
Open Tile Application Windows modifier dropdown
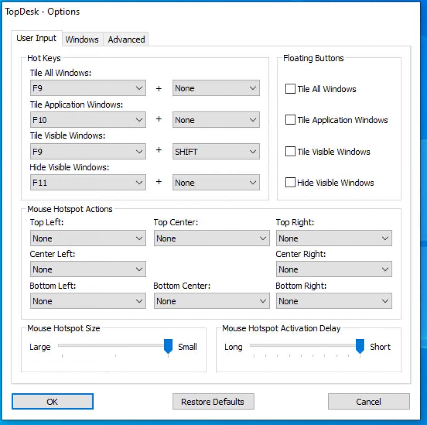216,120
